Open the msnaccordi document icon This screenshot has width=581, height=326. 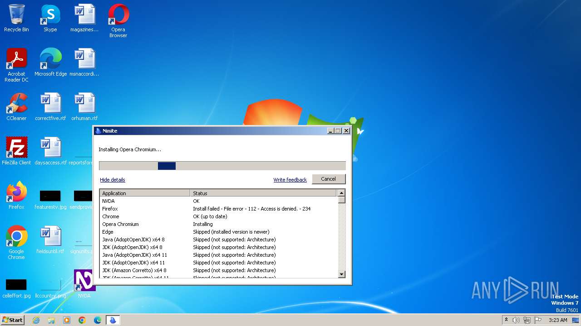(x=84, y=62)
